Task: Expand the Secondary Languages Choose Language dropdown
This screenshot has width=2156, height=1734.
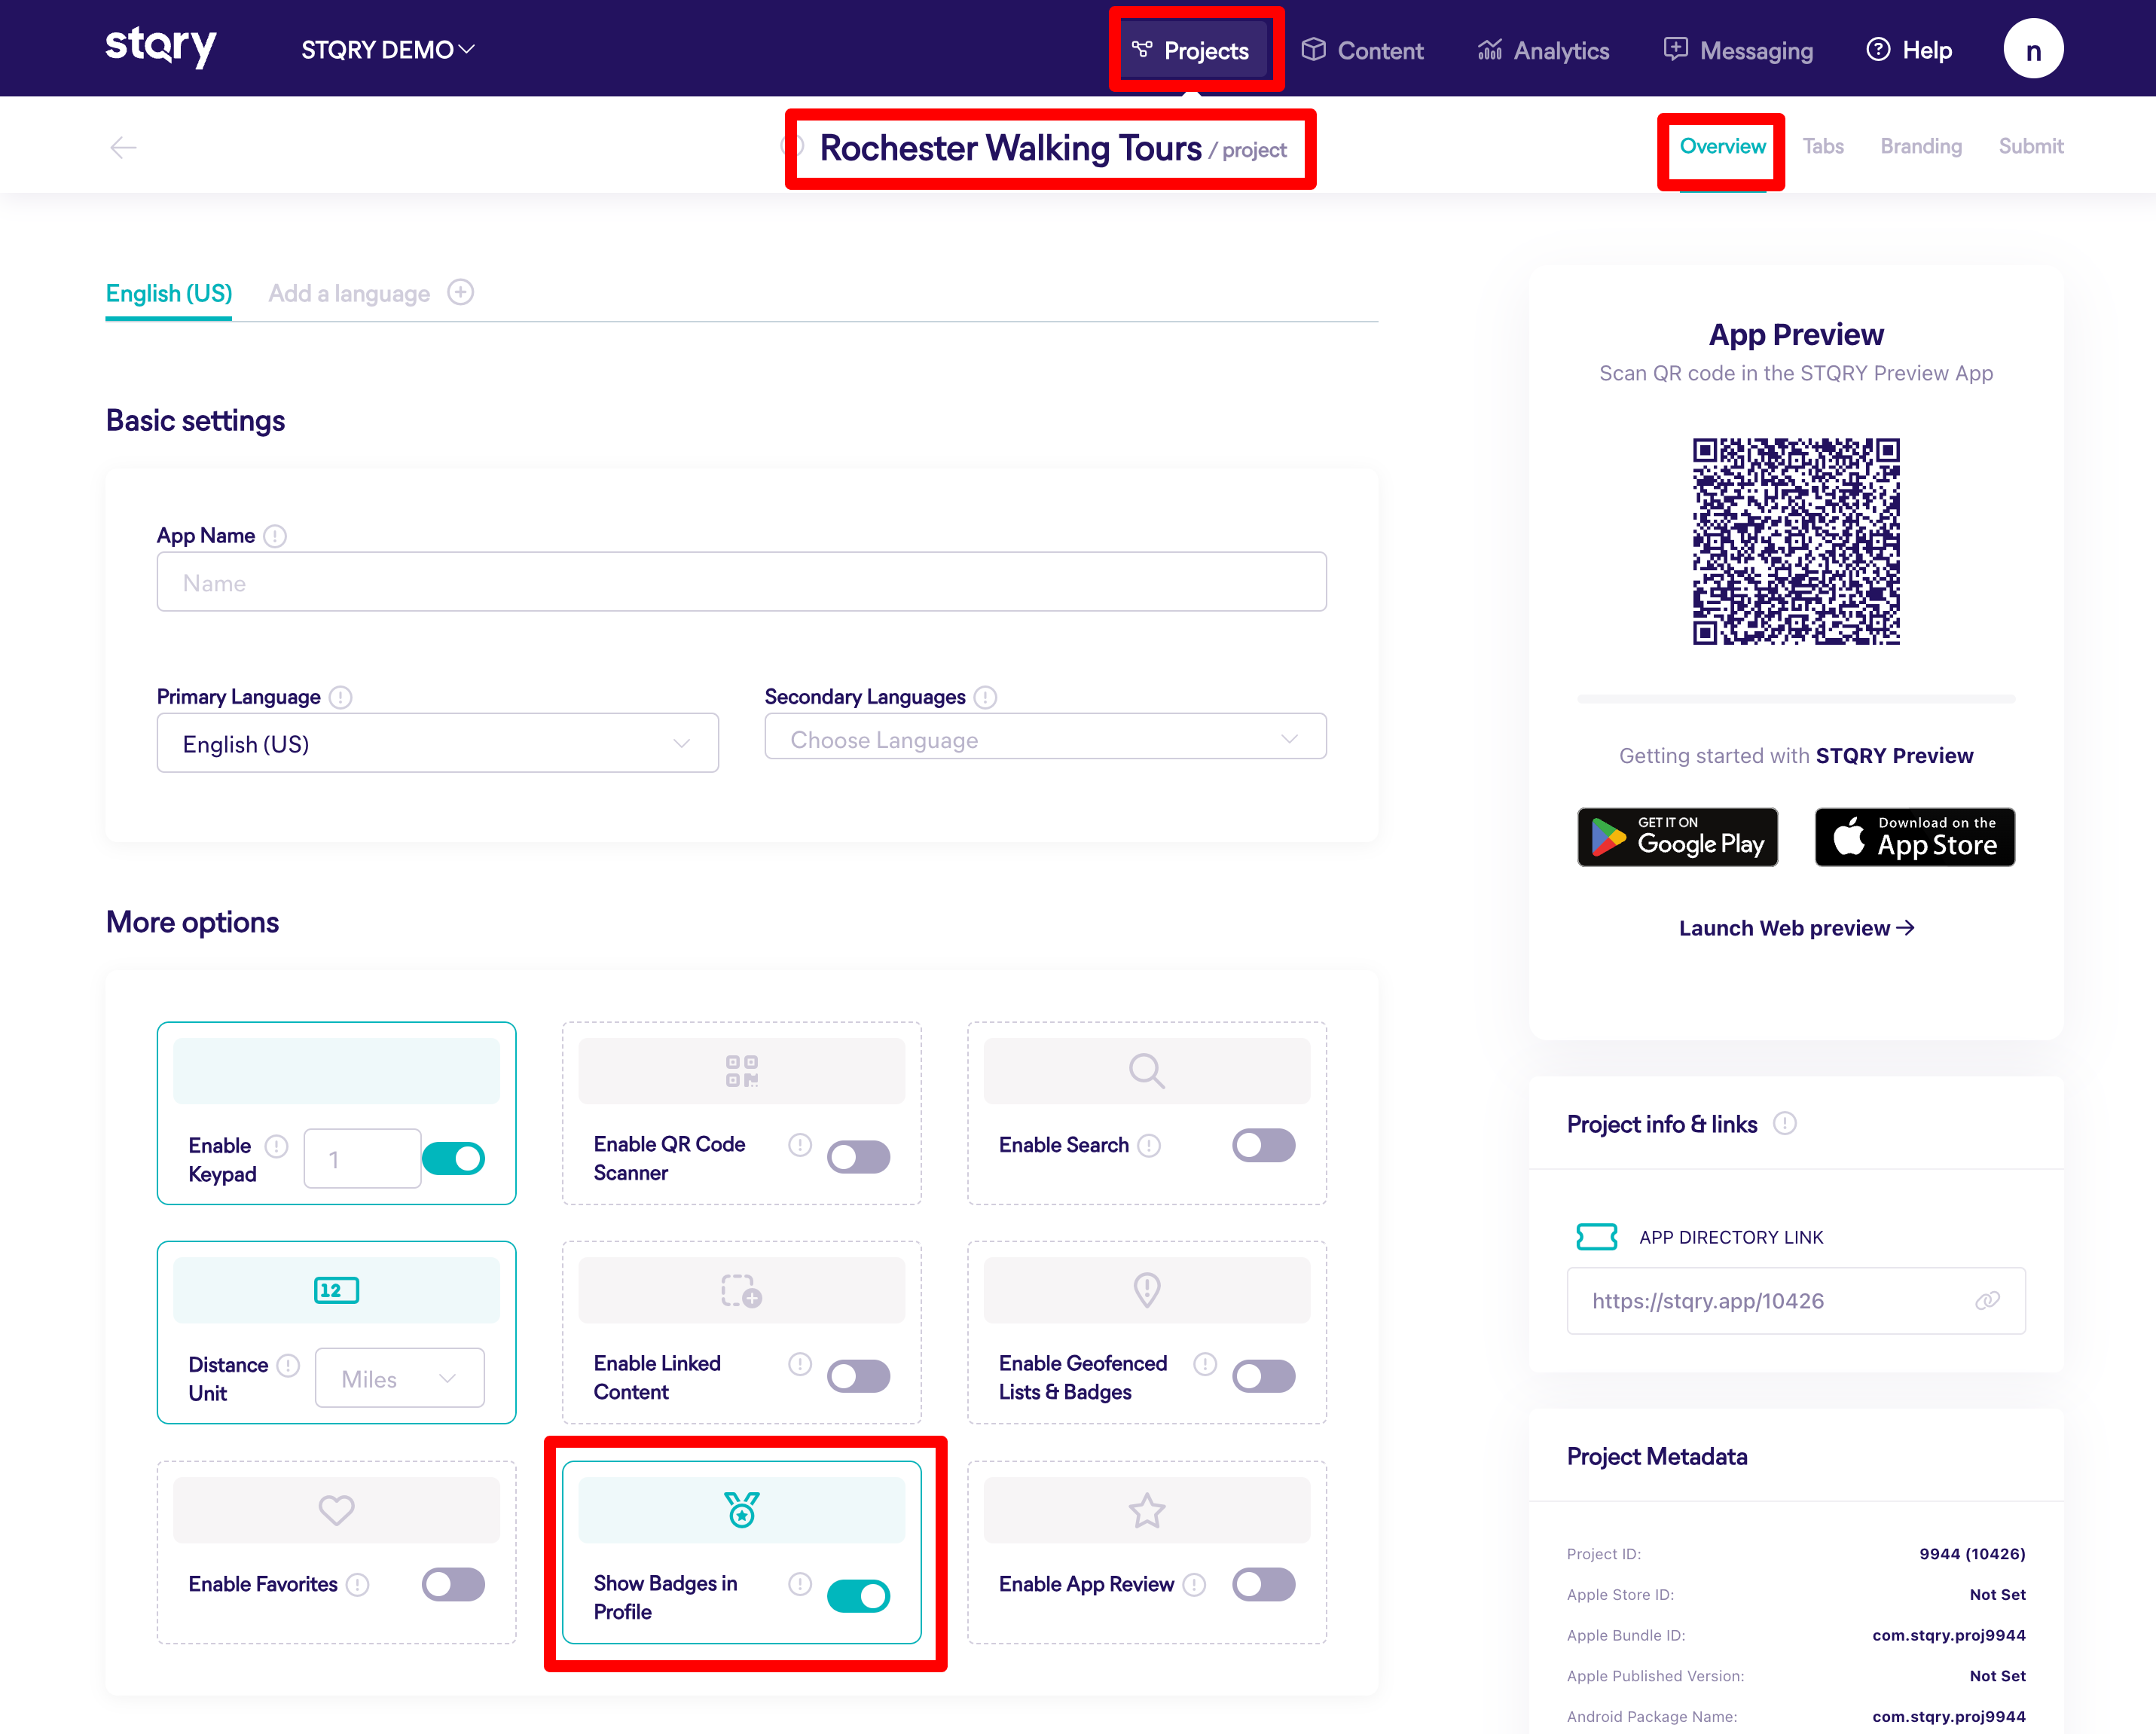Action: (1045, 739)
